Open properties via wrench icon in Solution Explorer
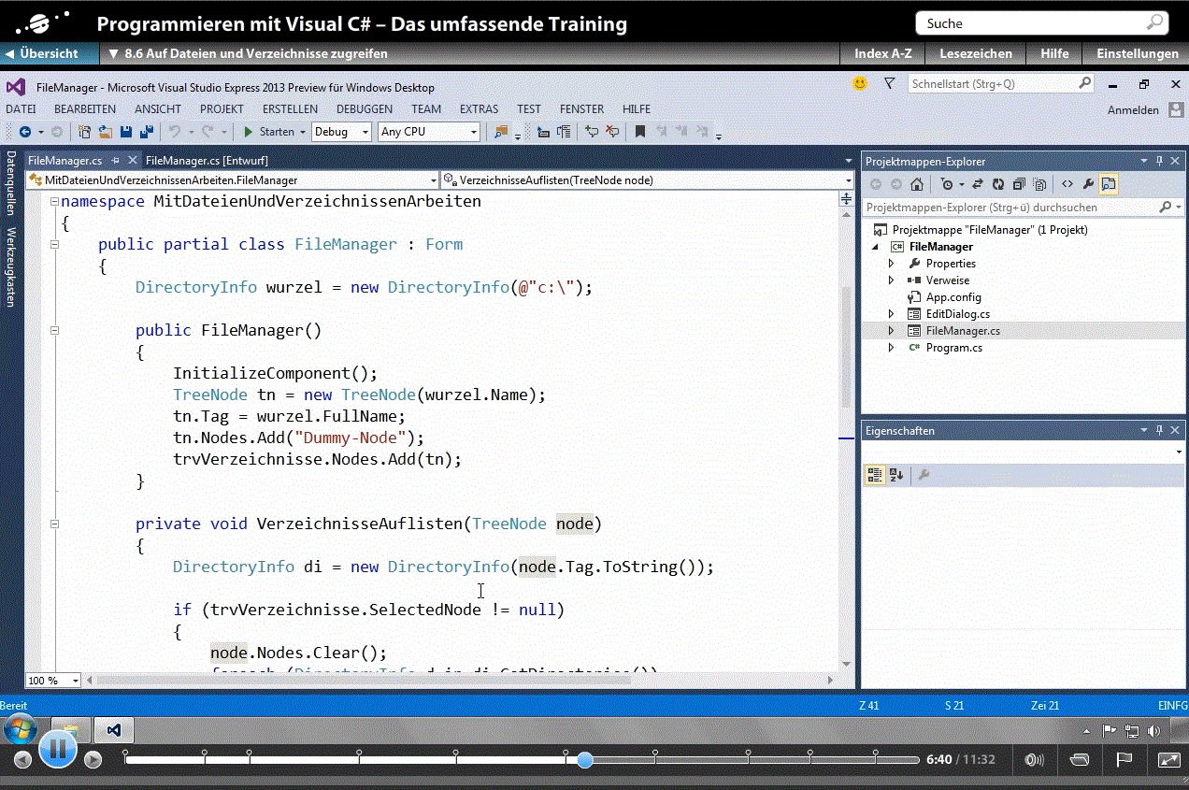 click(1088, 184)
